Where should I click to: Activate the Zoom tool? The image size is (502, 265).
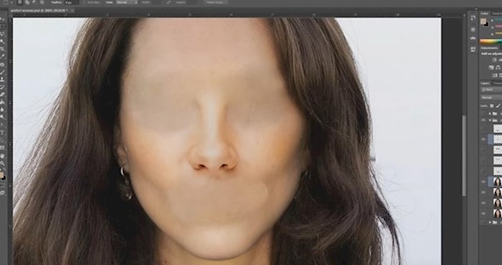3,163
